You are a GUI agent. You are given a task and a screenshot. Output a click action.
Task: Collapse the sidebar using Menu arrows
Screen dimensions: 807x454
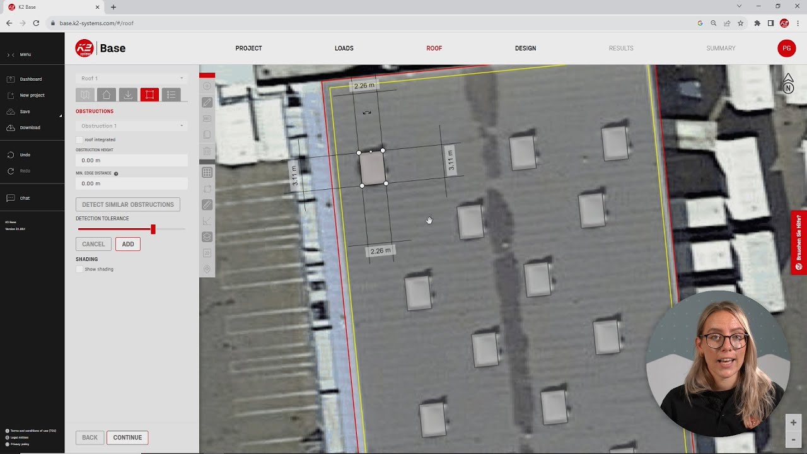[11, 55]
